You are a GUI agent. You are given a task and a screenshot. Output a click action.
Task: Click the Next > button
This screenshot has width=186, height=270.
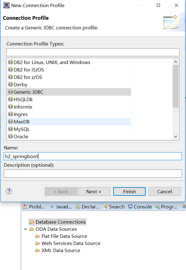point(94,191)
